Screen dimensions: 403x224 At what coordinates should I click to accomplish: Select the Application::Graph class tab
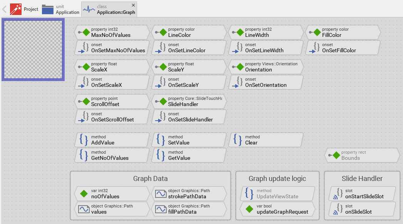coord(109,9)
